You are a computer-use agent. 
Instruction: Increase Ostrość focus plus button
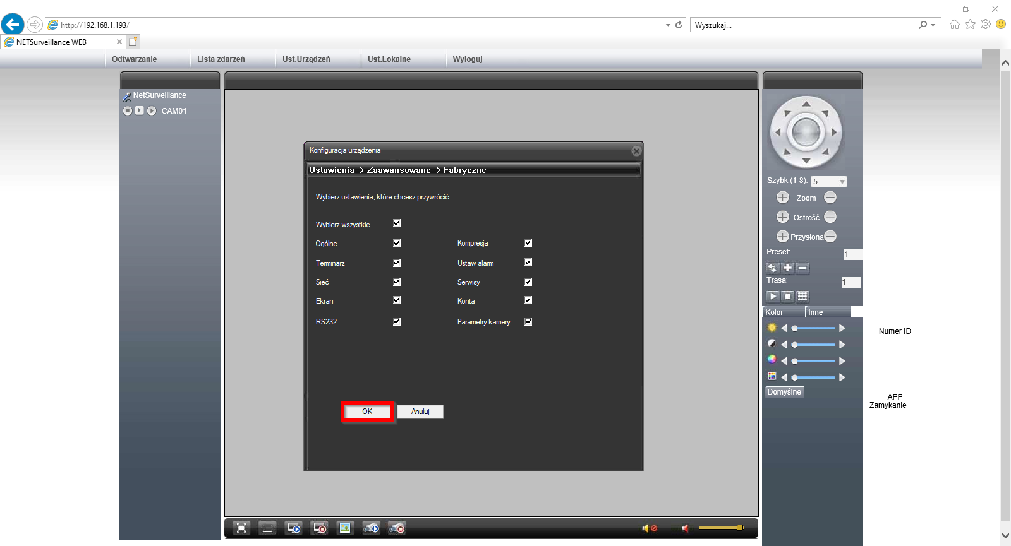point(782,217)
